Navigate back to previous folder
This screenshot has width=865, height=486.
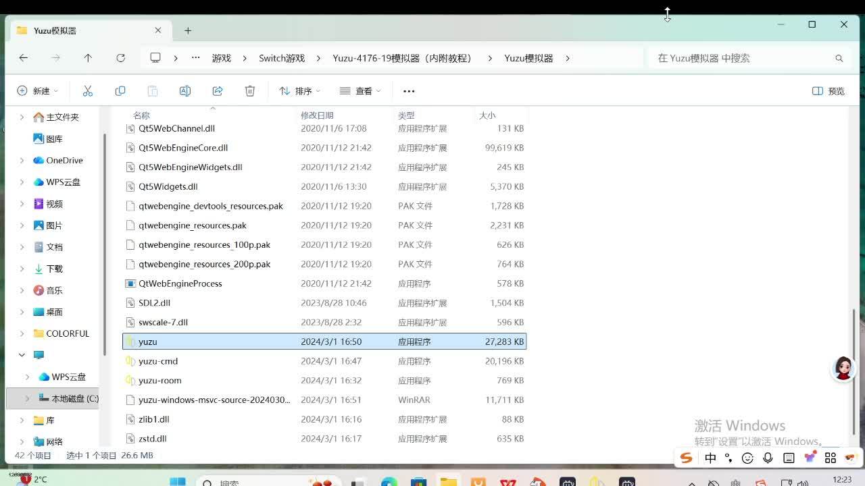click(x=24, y=58)
